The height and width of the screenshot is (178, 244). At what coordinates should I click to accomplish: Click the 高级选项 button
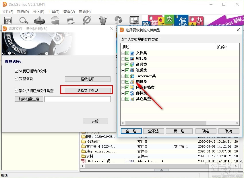[88, 79]
